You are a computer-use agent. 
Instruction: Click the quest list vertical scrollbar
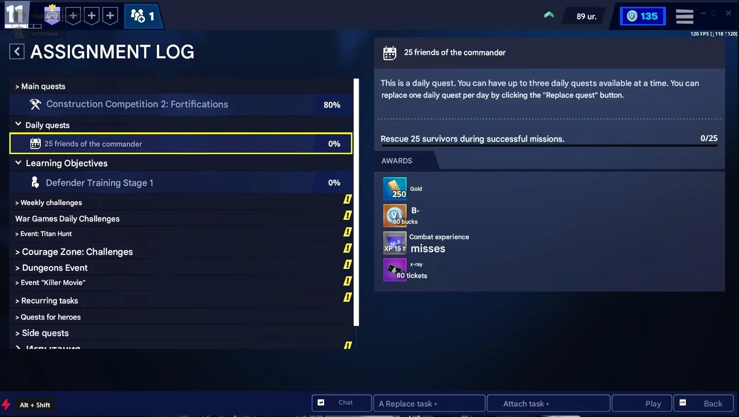(356, 202)
